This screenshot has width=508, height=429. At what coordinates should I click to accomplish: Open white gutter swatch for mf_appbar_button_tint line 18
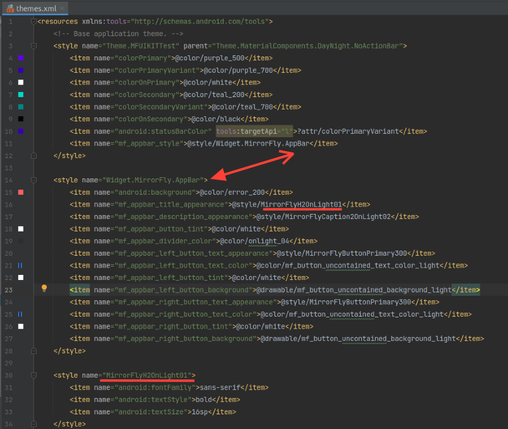pyautogui.click(x=21, y=229)
